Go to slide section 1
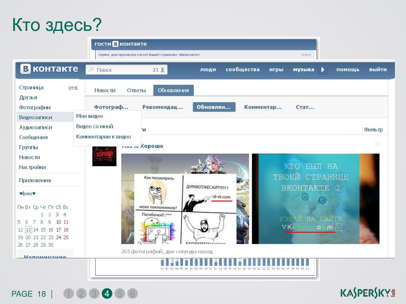Viewport: 406px width, 304px height. tap(69, 294)
